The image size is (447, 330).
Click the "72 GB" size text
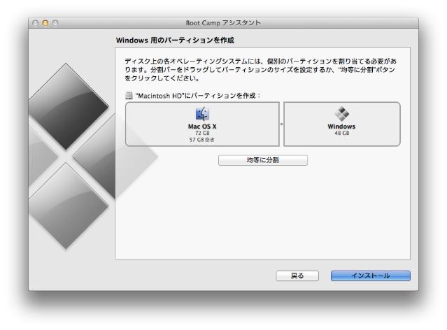point(202,133)
